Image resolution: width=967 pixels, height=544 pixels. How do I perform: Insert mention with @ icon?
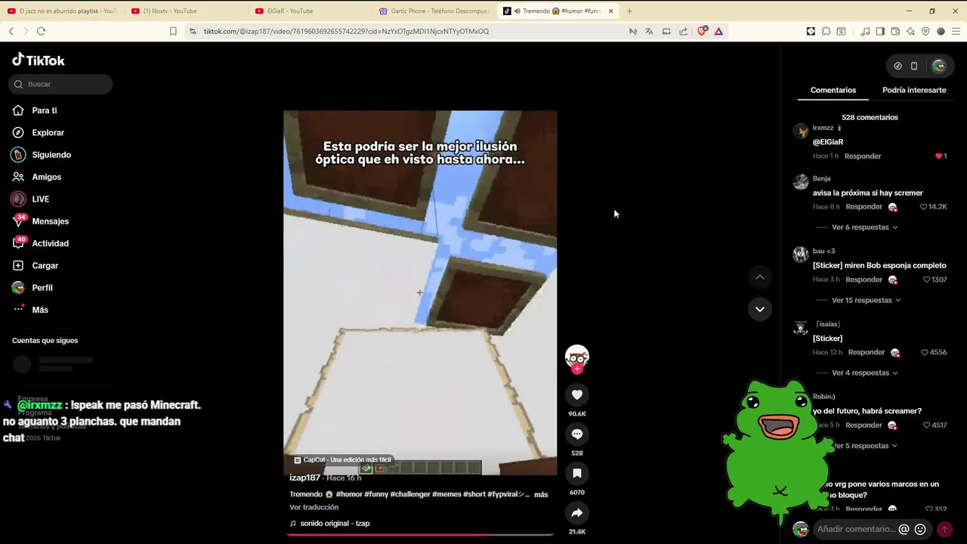pos(904,530)
